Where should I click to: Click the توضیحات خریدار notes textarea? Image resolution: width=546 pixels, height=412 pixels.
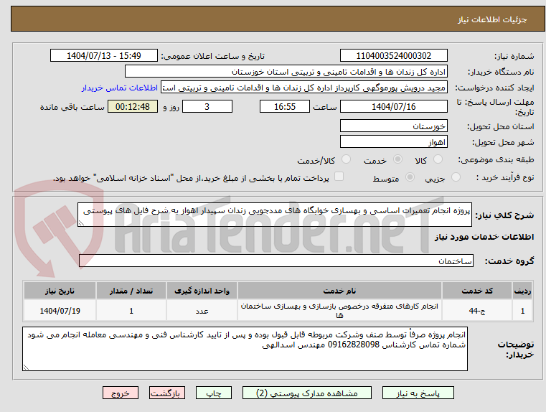pyautogui.click(x=245, y=349)
